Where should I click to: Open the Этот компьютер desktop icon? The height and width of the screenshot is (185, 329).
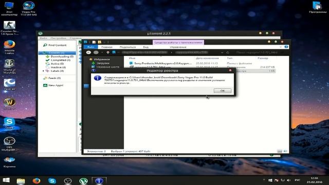click(9, 9)
